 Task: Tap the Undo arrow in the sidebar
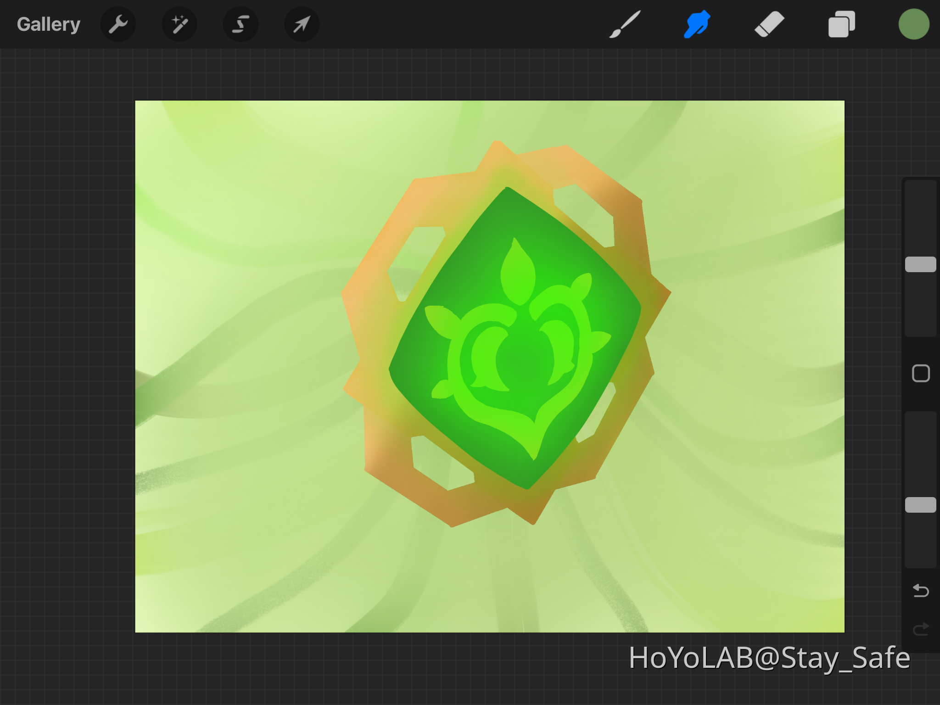[x=921, y=591]
